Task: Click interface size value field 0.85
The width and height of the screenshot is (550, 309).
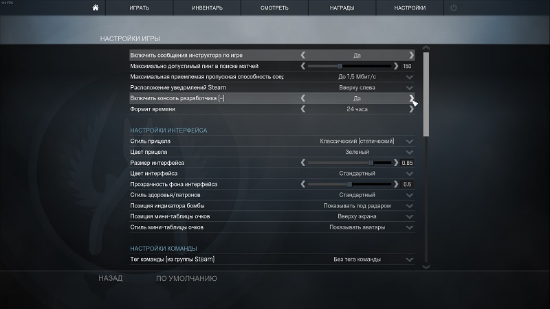Action: click(x=407, y=163)
